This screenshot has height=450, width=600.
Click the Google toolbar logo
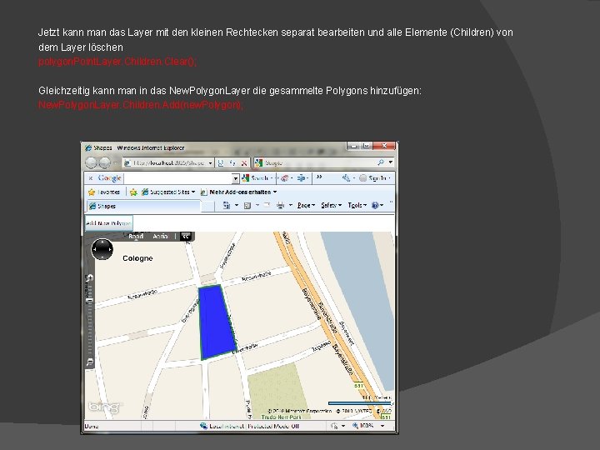(109, 178)
